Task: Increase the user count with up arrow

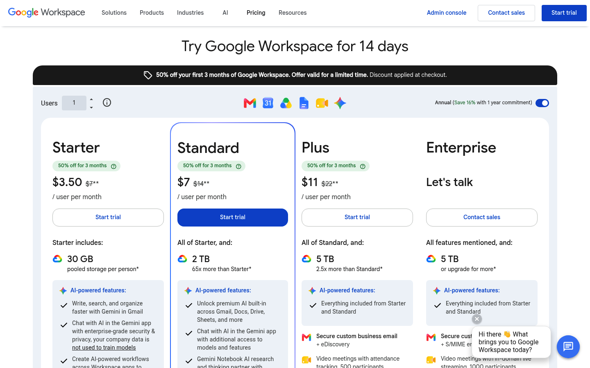Action: coord(91,99)
